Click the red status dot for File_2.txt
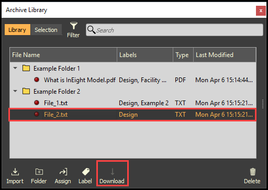The image size is (268, 190). [37, 114]
